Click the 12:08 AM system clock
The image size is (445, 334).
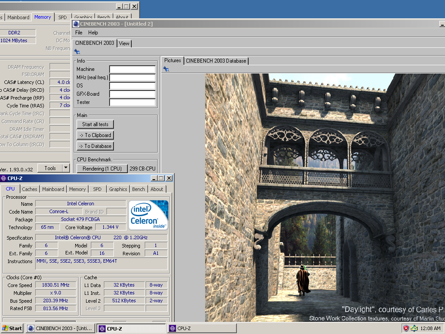tap(430, 328)
